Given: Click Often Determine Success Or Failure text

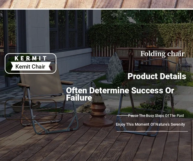Looking at the screenshot, I should 120,94.
